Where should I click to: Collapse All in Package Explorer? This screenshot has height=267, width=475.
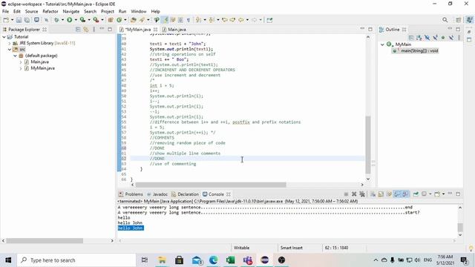tap(78, 30)
